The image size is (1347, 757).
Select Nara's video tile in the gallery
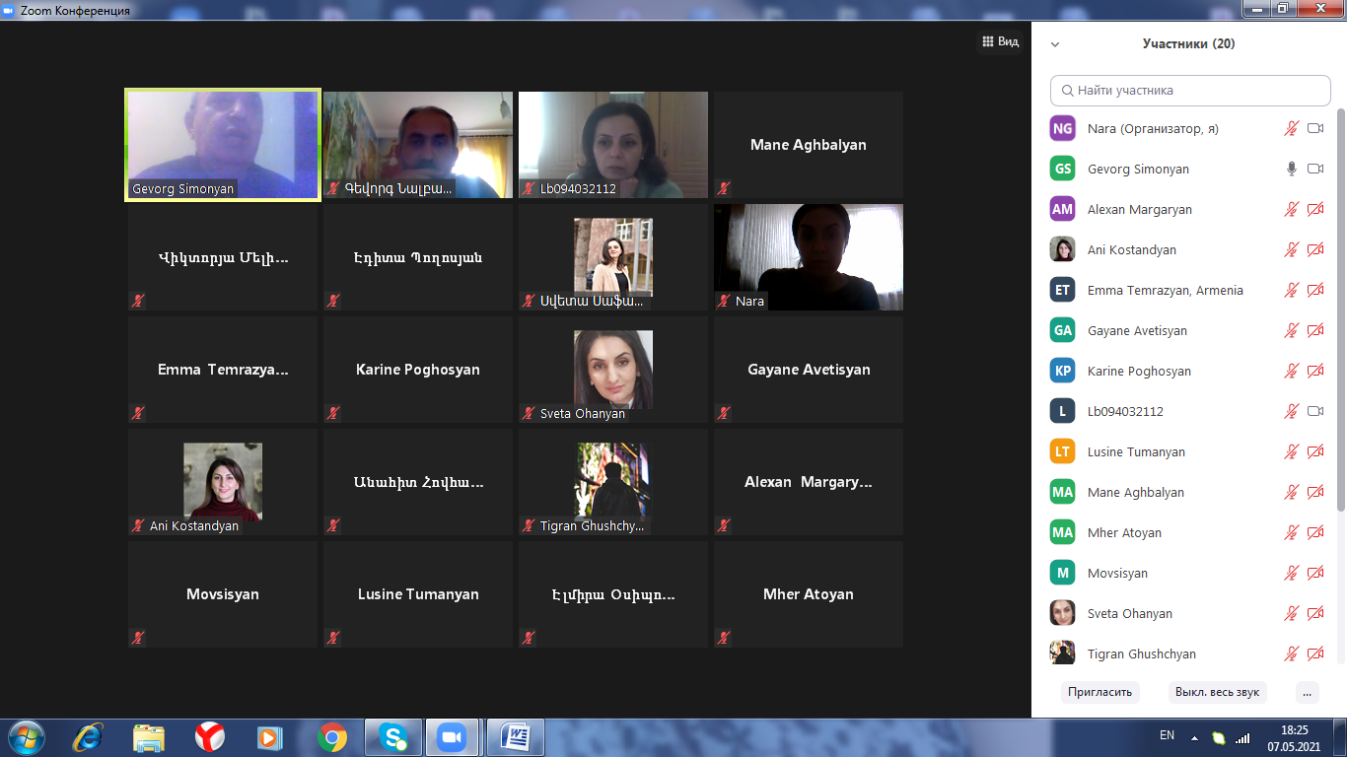809,257
